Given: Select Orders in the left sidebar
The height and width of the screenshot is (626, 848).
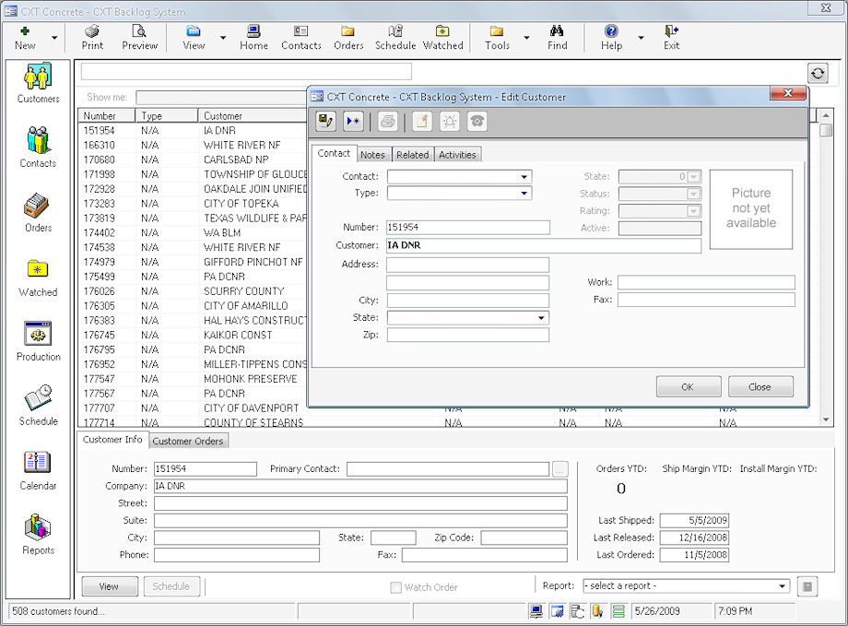Looking at the screenshot, I should tap(38, 212).
